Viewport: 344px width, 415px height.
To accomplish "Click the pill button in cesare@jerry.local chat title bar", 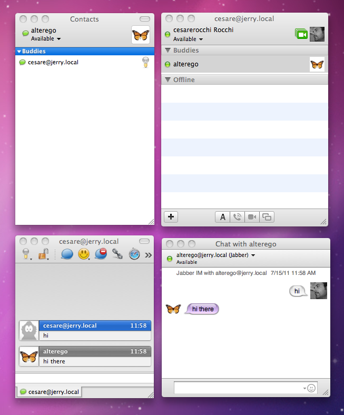I will tap(144, 241).
